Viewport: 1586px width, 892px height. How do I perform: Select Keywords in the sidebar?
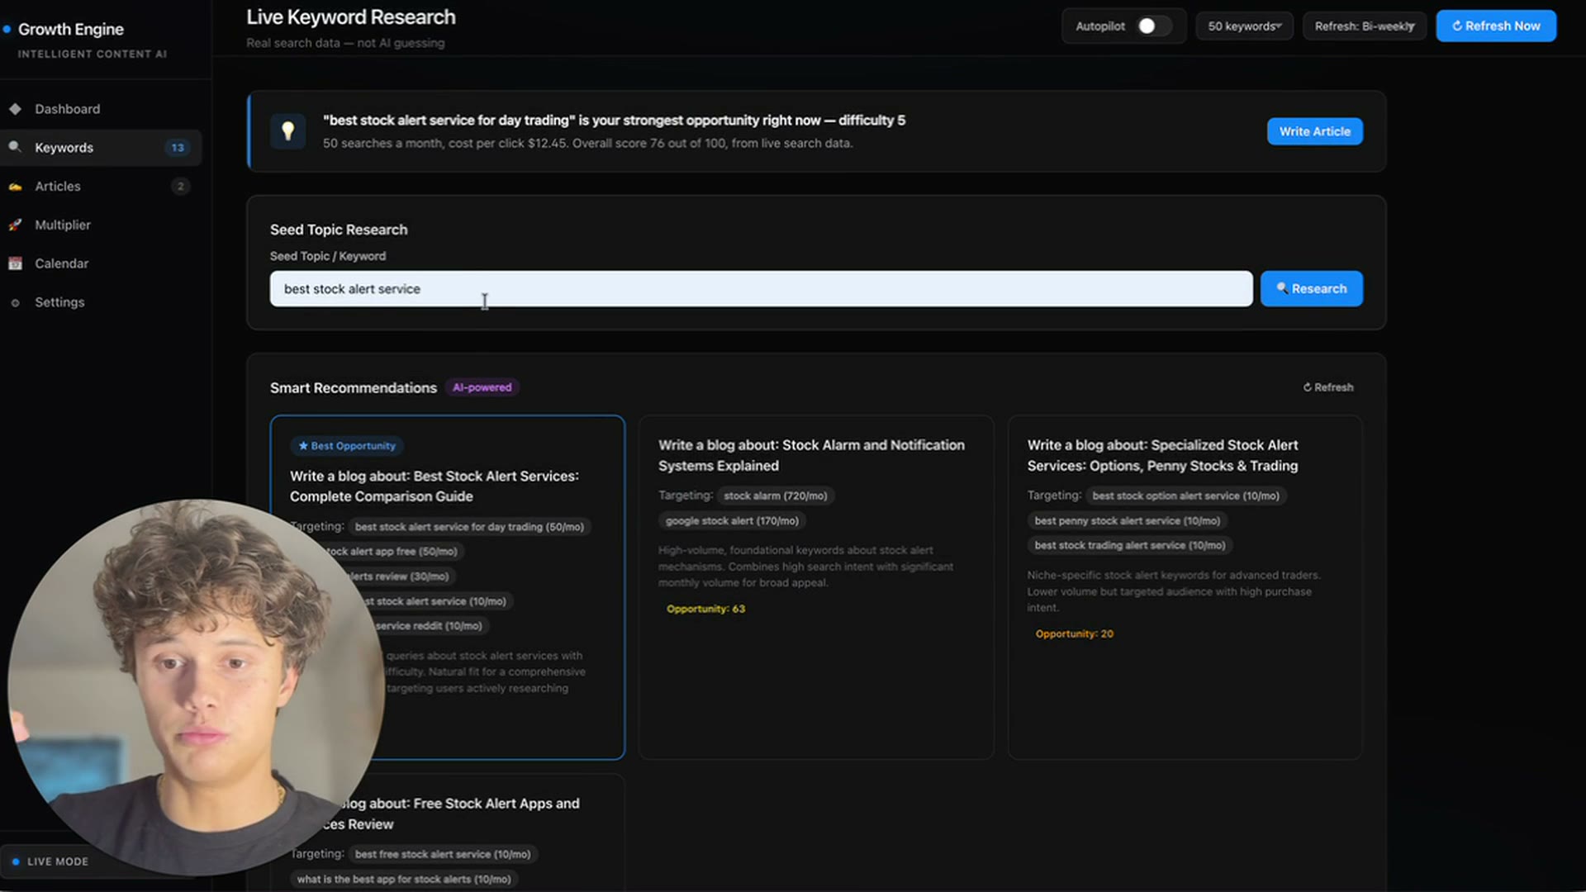[x=101, y=148]
